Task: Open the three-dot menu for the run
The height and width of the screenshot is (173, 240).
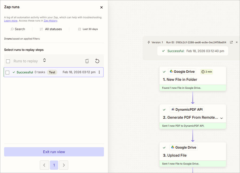Action: point(99,72)
